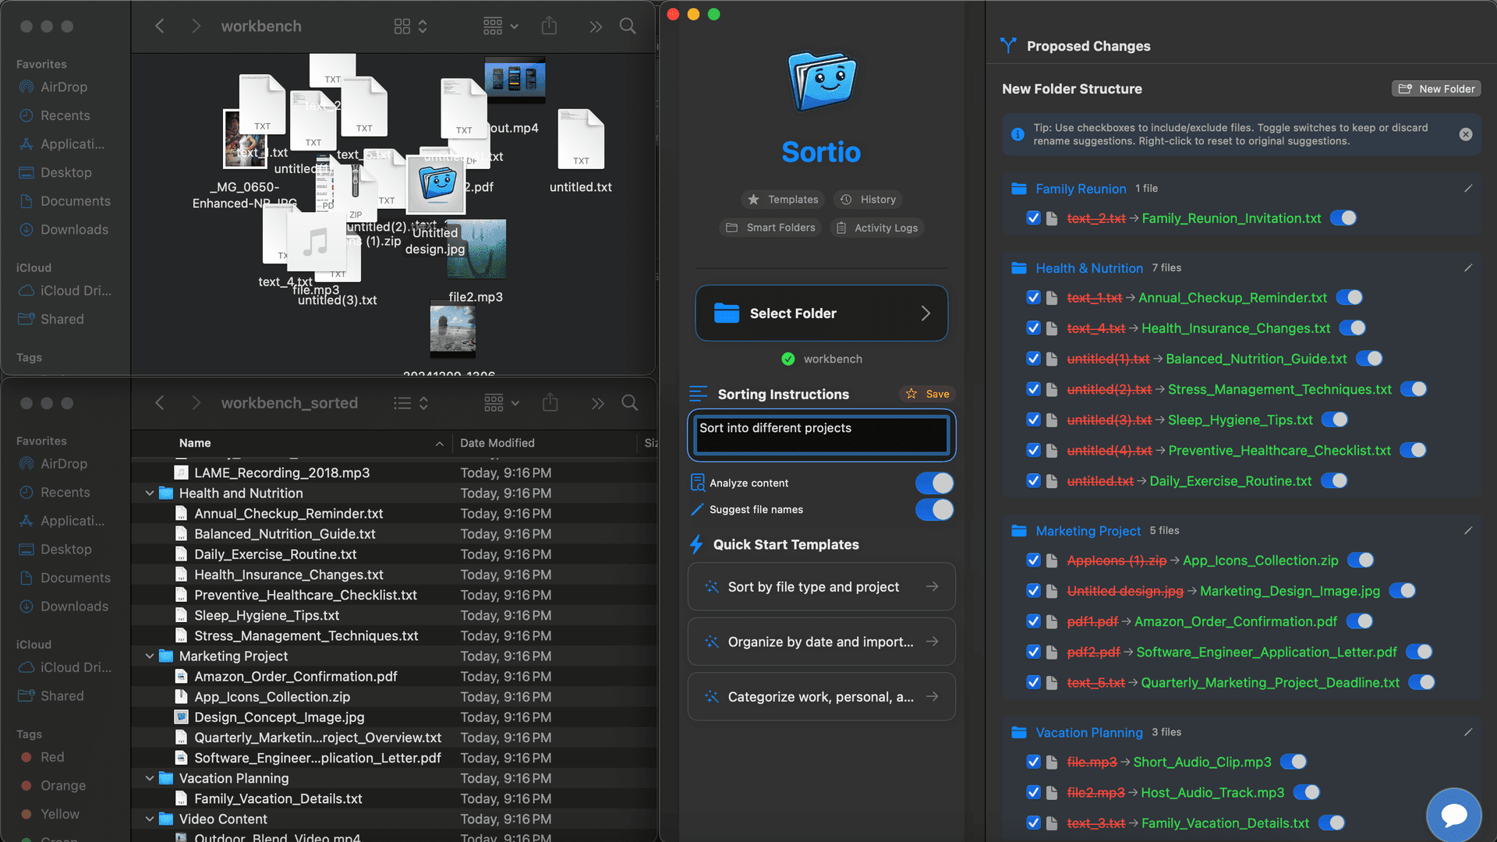1497x842 pixels.
Task: Open the Templates tab in Sortio
Action: (783, 200)
